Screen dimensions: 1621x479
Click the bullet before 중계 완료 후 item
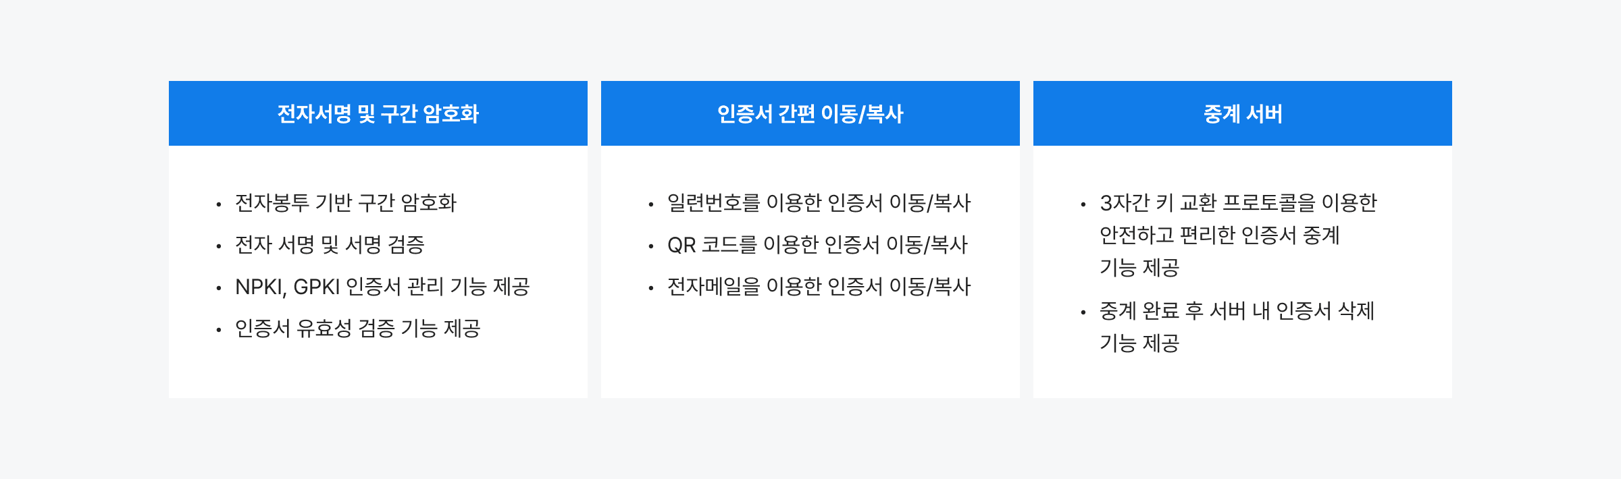tap(1083, 312)
